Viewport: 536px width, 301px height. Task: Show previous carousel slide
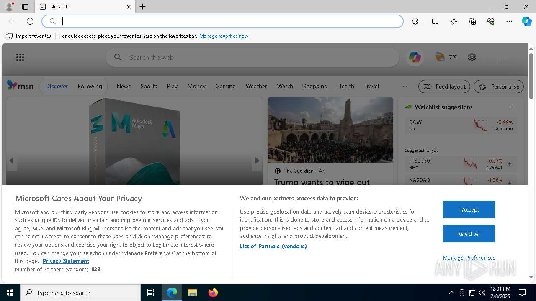[x=12, y=161]
